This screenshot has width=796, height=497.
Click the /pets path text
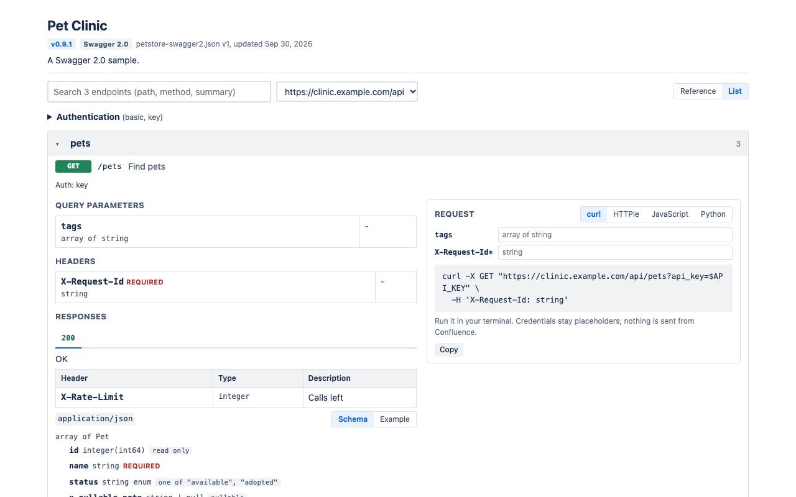109,166
